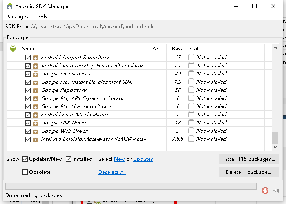The width and height of the screenshot is (286, 204).
Task: Click the SDK path text field
Action: (x=92, y=27)
